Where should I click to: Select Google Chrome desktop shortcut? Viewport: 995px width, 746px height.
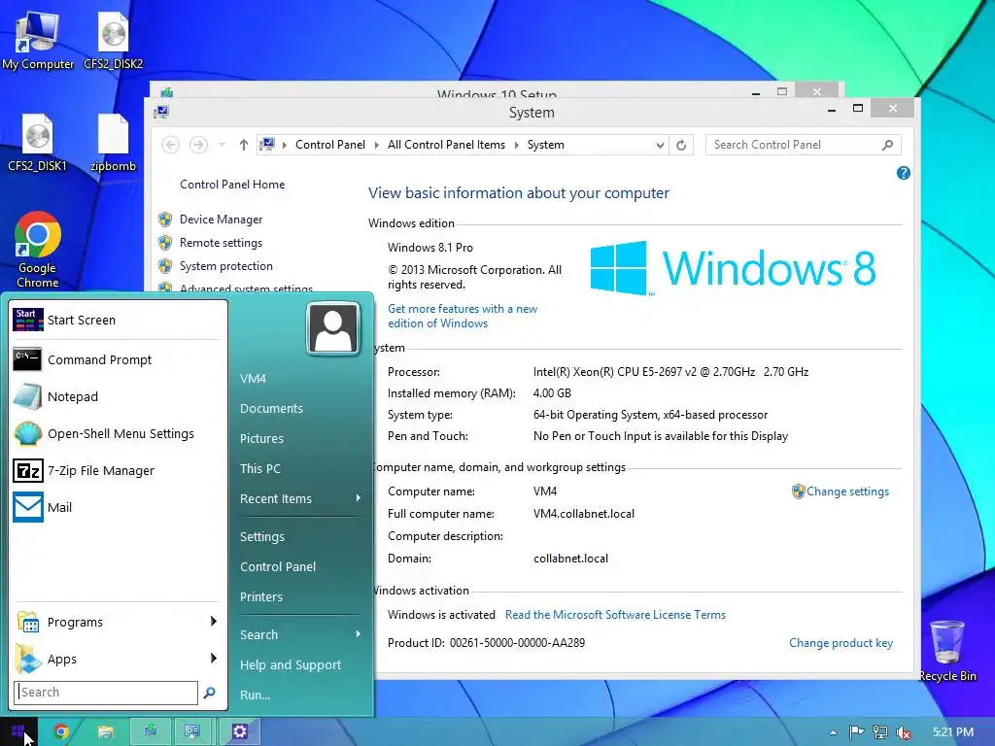tap(38, 250)
